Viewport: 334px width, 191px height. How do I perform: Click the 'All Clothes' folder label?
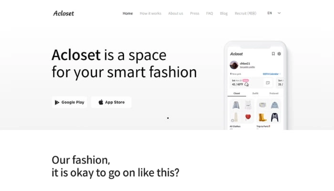click(235, 127)
